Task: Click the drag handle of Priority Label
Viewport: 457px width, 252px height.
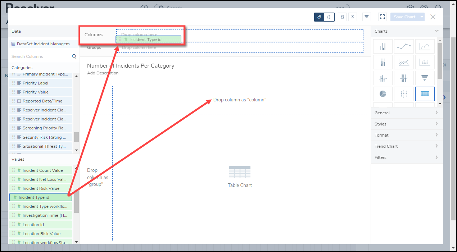Action: [x=14, y=83]
